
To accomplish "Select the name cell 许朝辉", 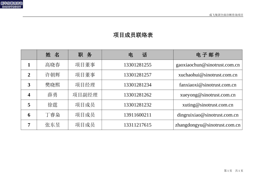I will click(x=52, y=75).
